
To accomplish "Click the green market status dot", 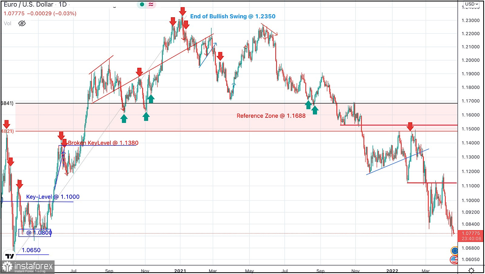I will pos(142,4).
